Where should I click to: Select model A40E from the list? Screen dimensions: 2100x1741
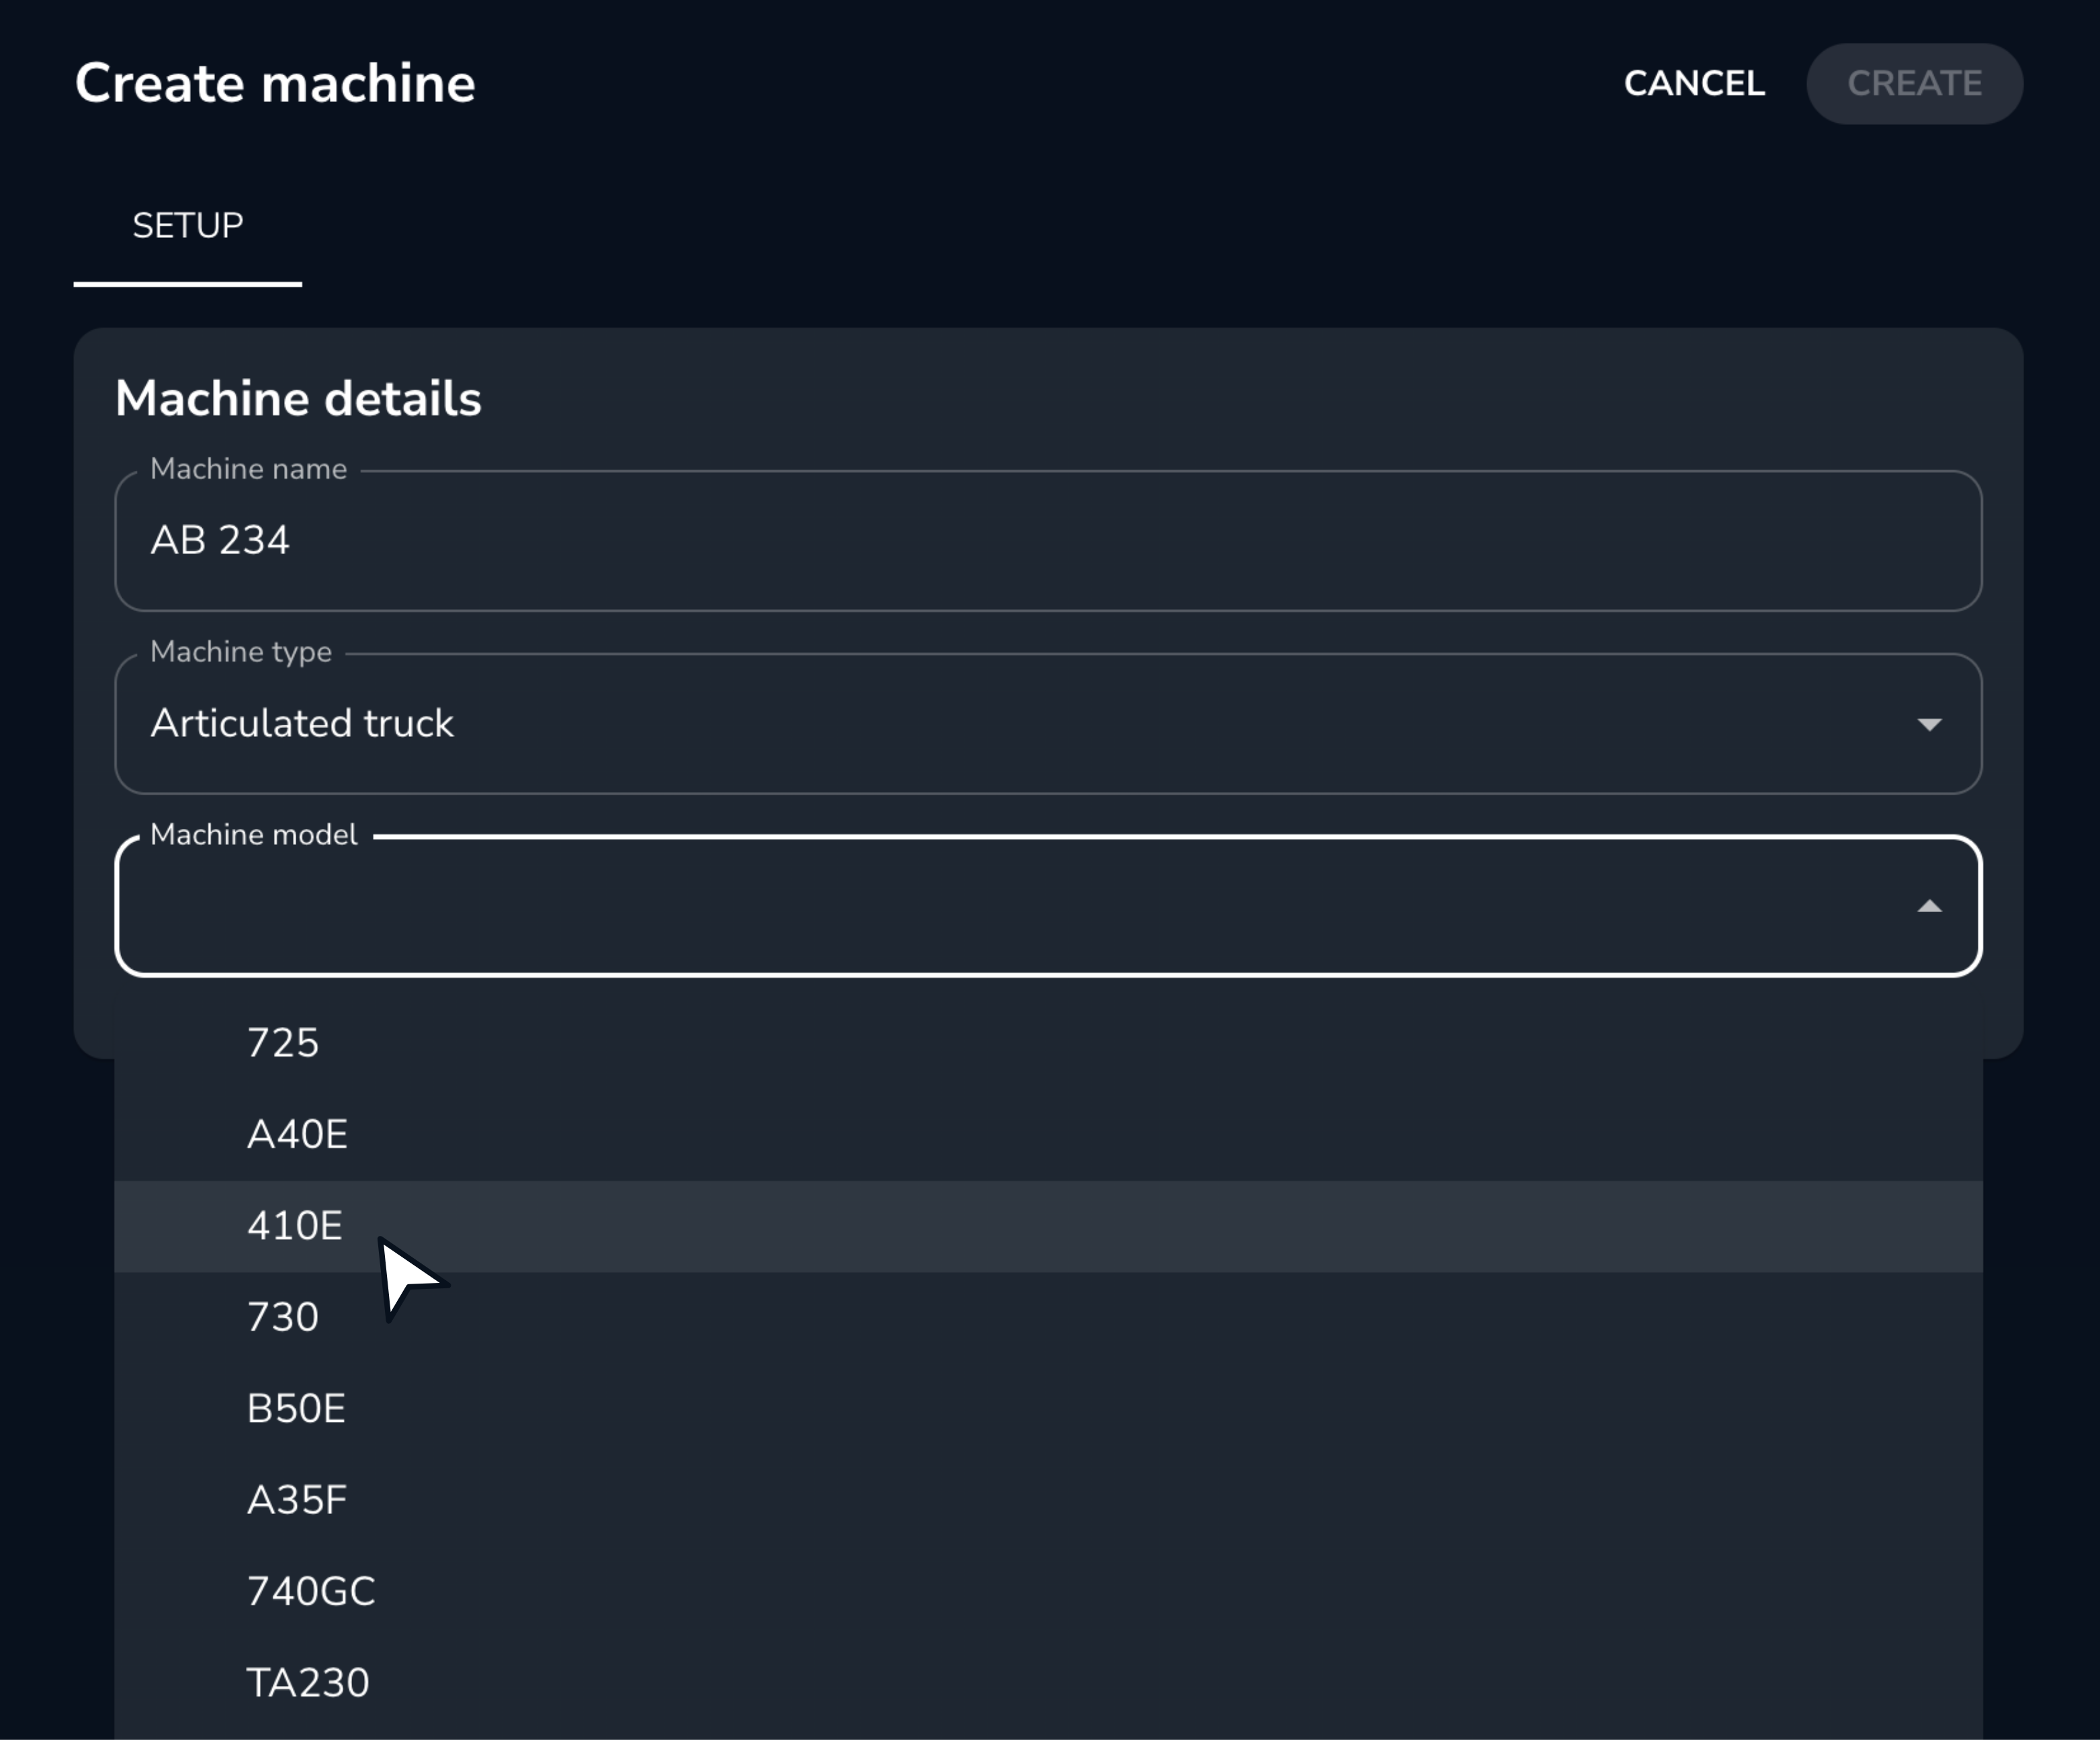pyautogui.click(x=298, y=1134)
